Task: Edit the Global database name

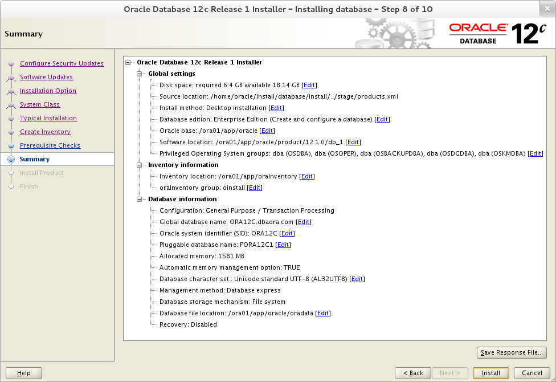Action: pyautogui.click(x=304, y=222)
